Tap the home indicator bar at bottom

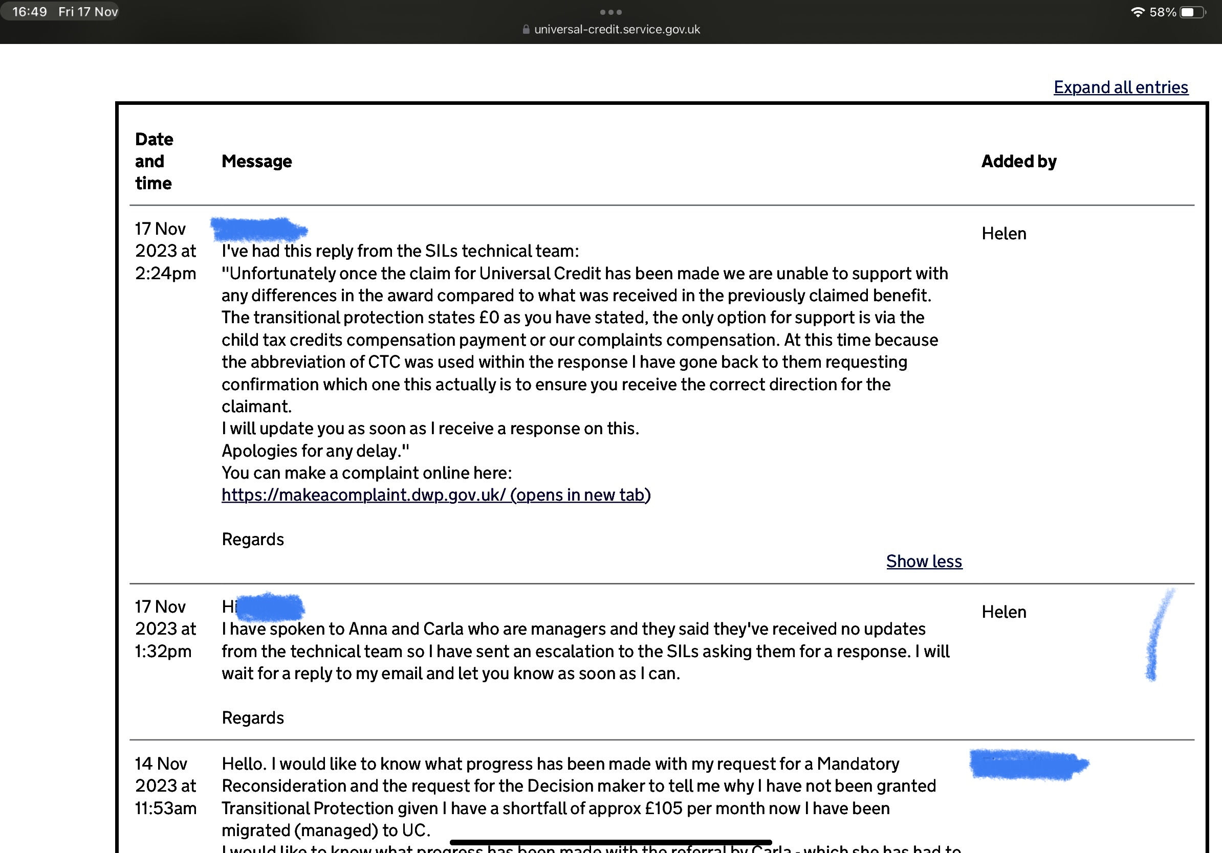[x=610, y=842]
